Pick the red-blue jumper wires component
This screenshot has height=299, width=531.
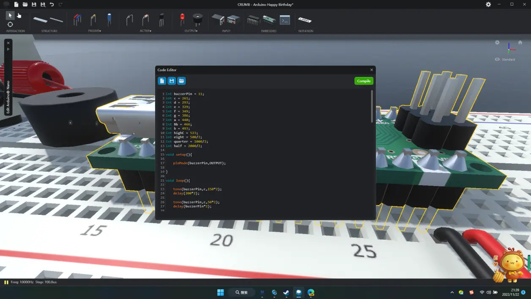(x=78, y=19)
